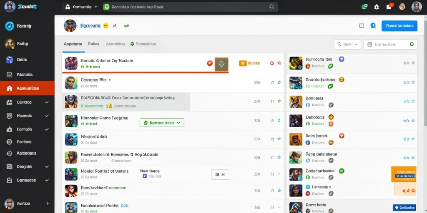
Task: Click the sidebar icon of the item directly above Komunitas
Action: [x=10, y=74]
